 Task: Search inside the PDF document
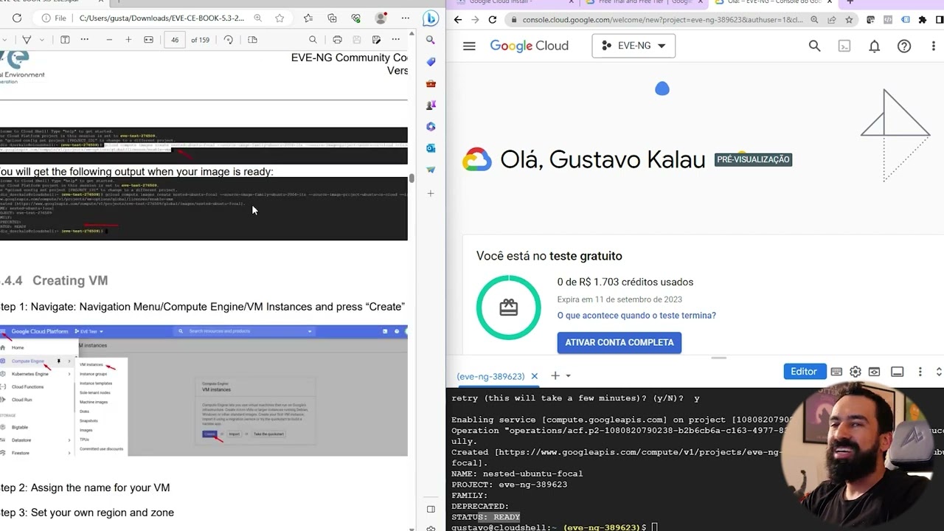point(313,40)
